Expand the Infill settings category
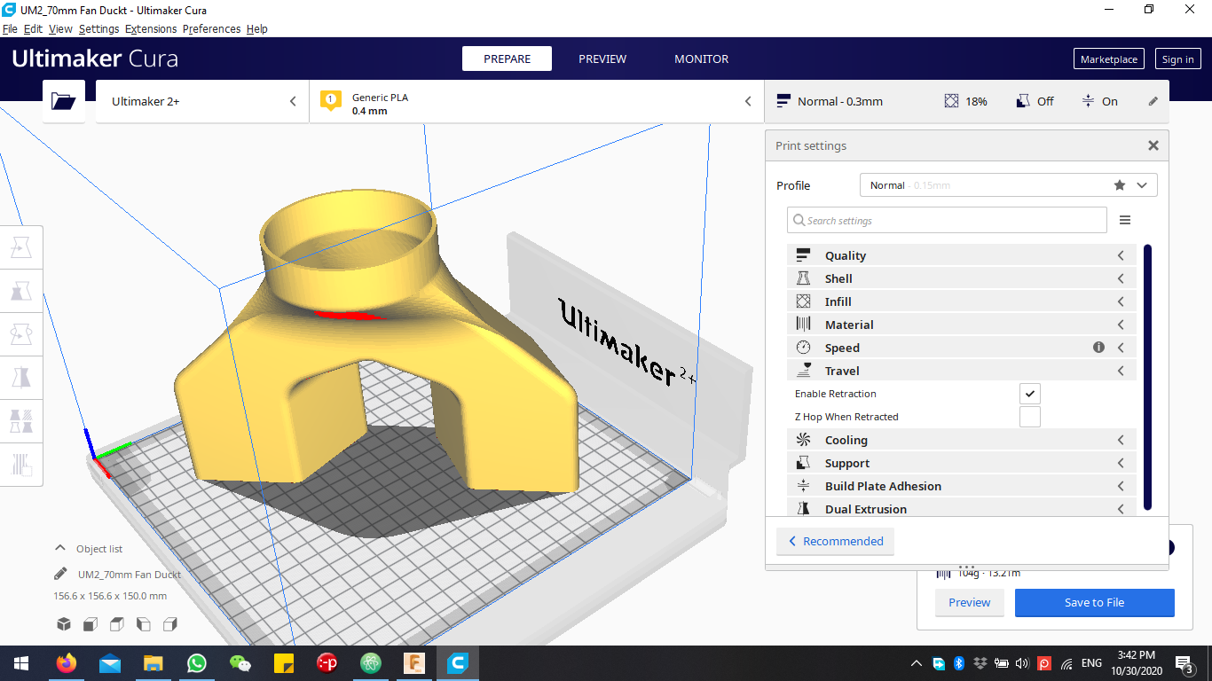The image size is (1212, 681). tap(962, 301)
